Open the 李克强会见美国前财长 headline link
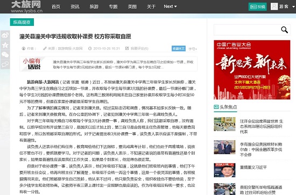The width and height of the screenshot is (296, 195). pos(261,149)
